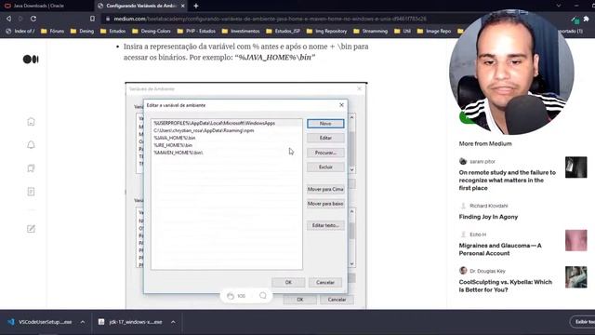
Task: Open the tab search chevron at window top
Action: pyautogui.click(x=558, y=6)
